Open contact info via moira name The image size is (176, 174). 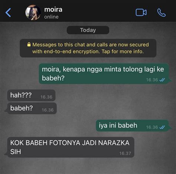(x=53, y=10)
